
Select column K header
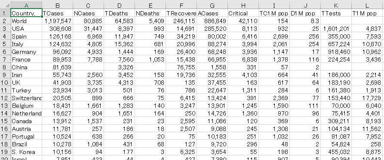click(336, 6)
